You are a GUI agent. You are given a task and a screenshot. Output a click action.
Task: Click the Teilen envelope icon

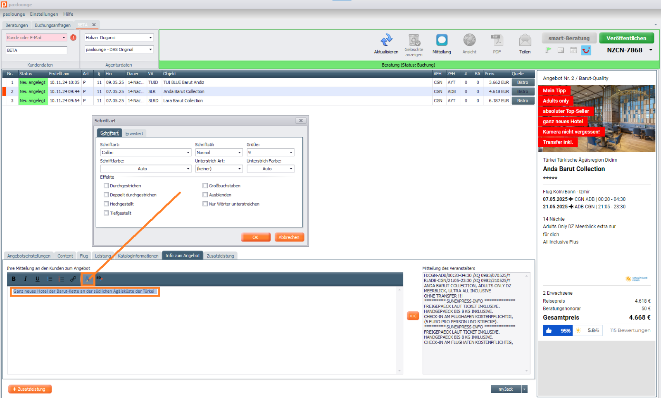525,40
